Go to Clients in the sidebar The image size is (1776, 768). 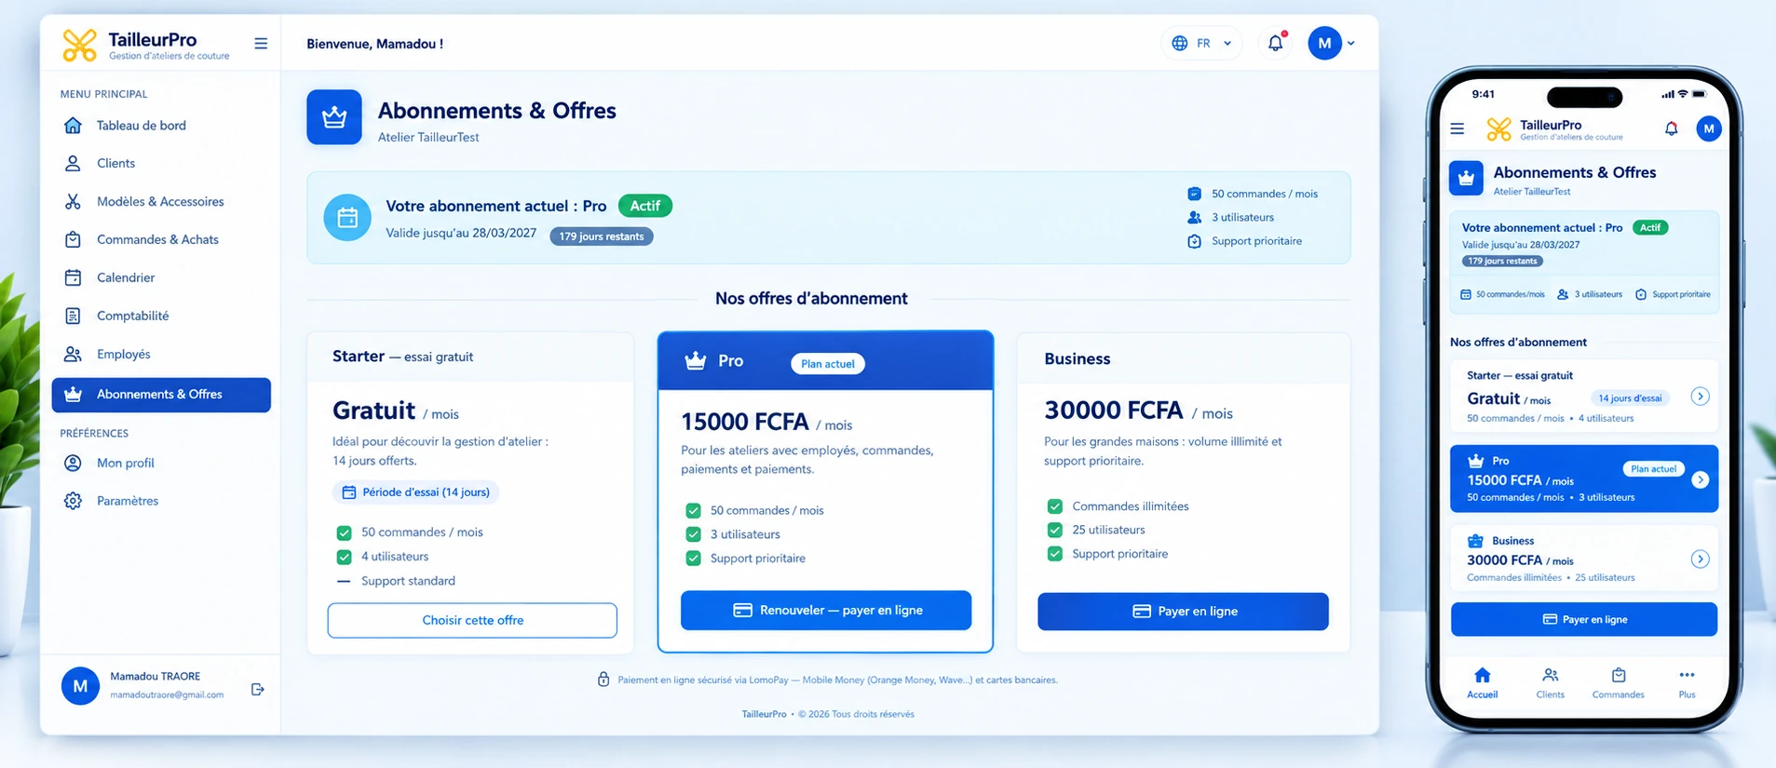tap(161, 164)
